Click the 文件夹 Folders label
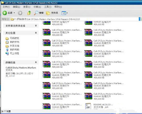This screenshot has height=114, width=142. coord(55,13)
